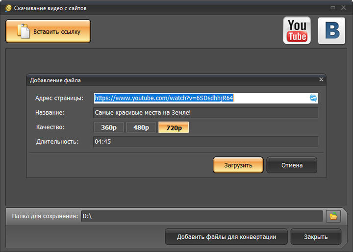Open the VKontakte site icon
Viewport: 353px width, 252px height.
[331, 30]
